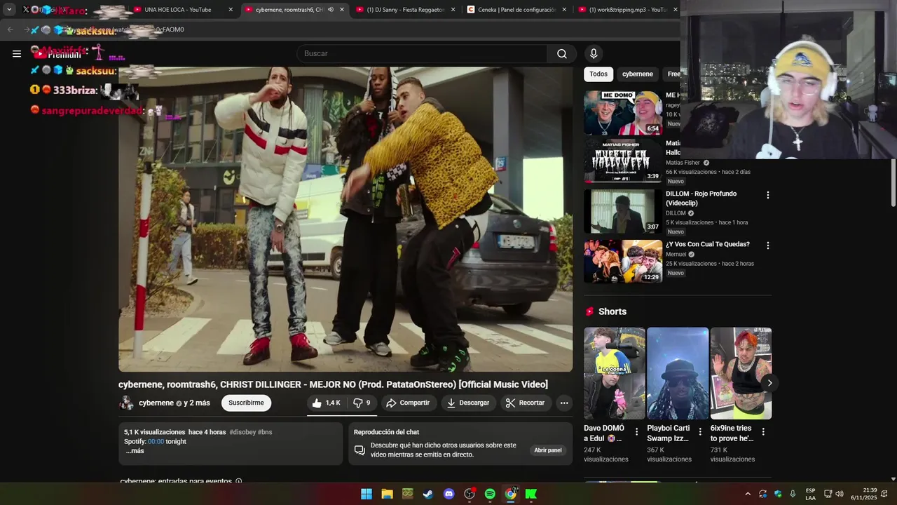Open OBS Studio from the taskbar
The height and width of the screenshot is (505, 897).
(470, 494)
